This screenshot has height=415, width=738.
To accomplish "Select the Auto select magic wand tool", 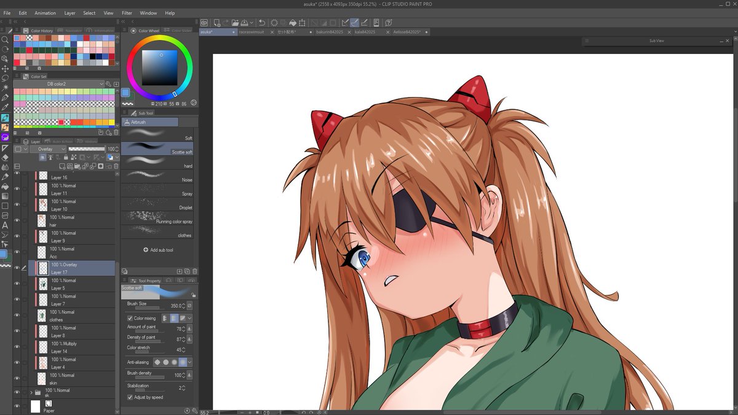I will coord(5,88).
